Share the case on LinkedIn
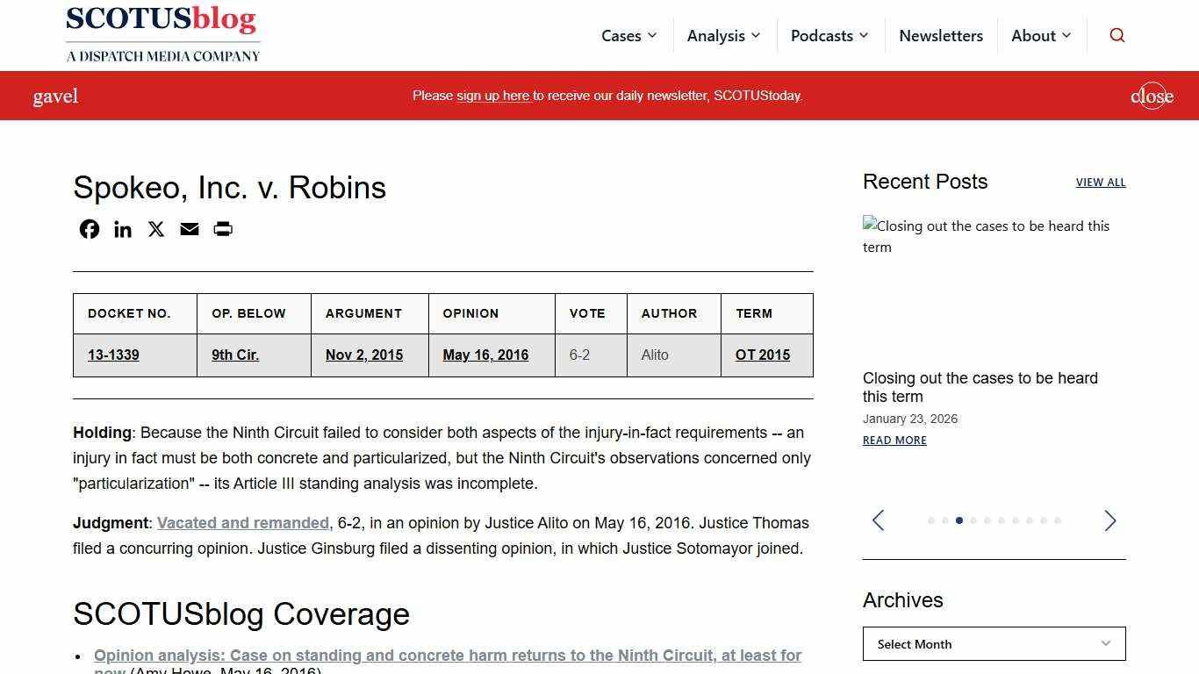The width and height of the screenshot is (1199, 674). pos(122,229)
